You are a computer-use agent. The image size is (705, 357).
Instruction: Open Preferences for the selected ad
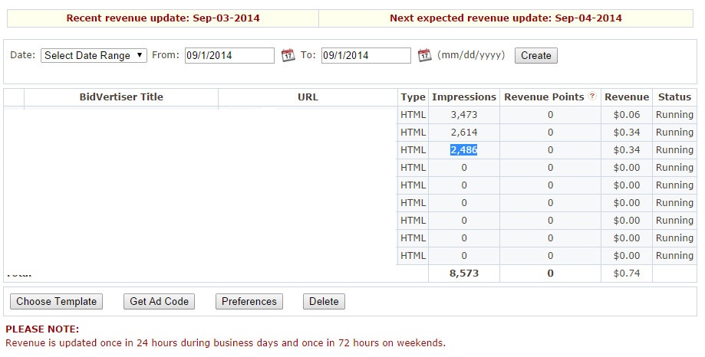[x=249, y=302]
